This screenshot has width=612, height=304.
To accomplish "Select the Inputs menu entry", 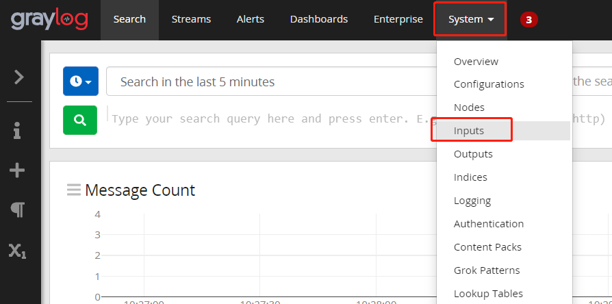I will pos(503,131).
